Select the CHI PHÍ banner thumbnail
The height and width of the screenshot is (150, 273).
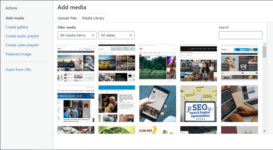point(158,130)
